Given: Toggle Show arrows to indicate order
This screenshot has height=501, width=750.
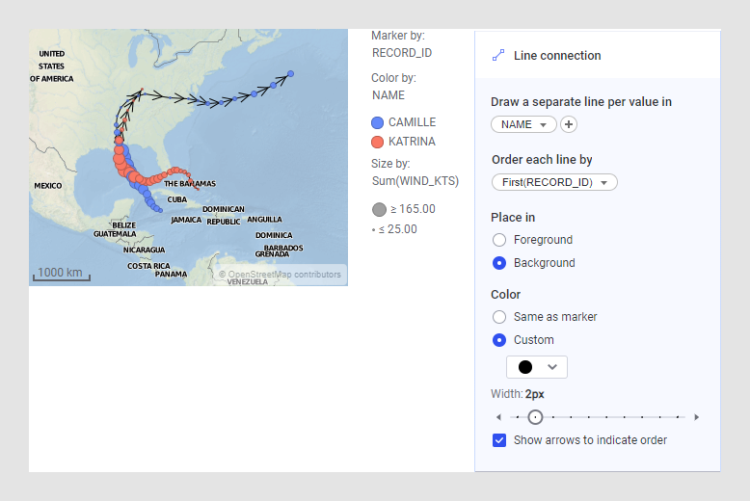Looking at the screenshot, I should [x=499, y=440].
